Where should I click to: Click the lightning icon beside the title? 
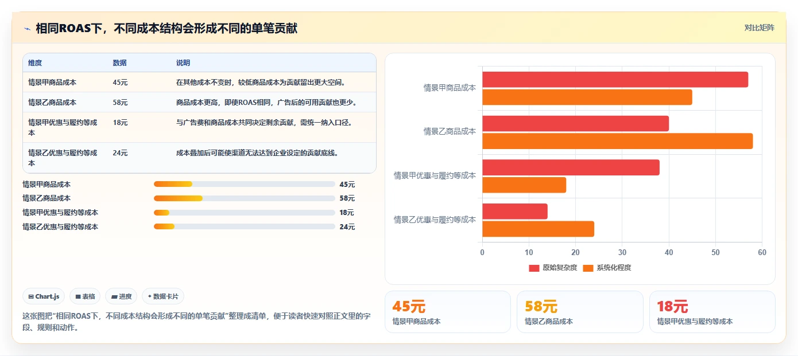point(28,28)
